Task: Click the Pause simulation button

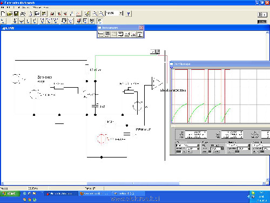Action: coord(262,22)
